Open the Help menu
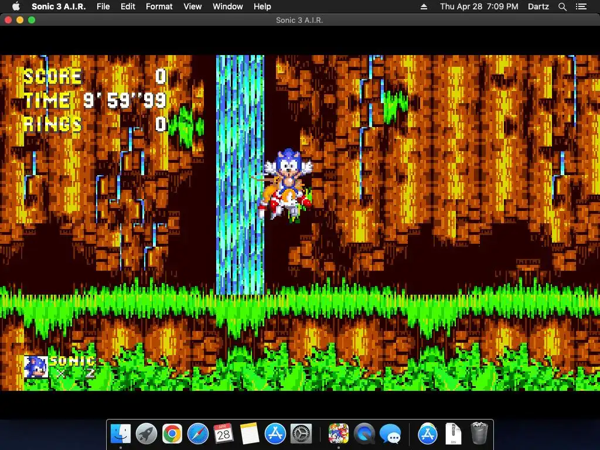600x450 pixels. point(262,6)
